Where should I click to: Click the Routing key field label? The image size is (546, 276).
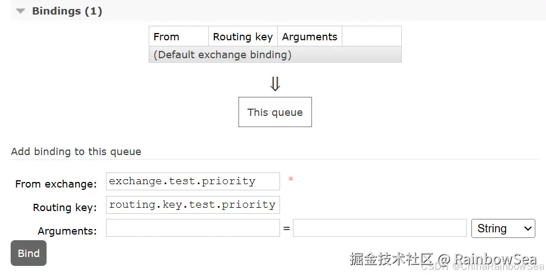tap(65, 208)
